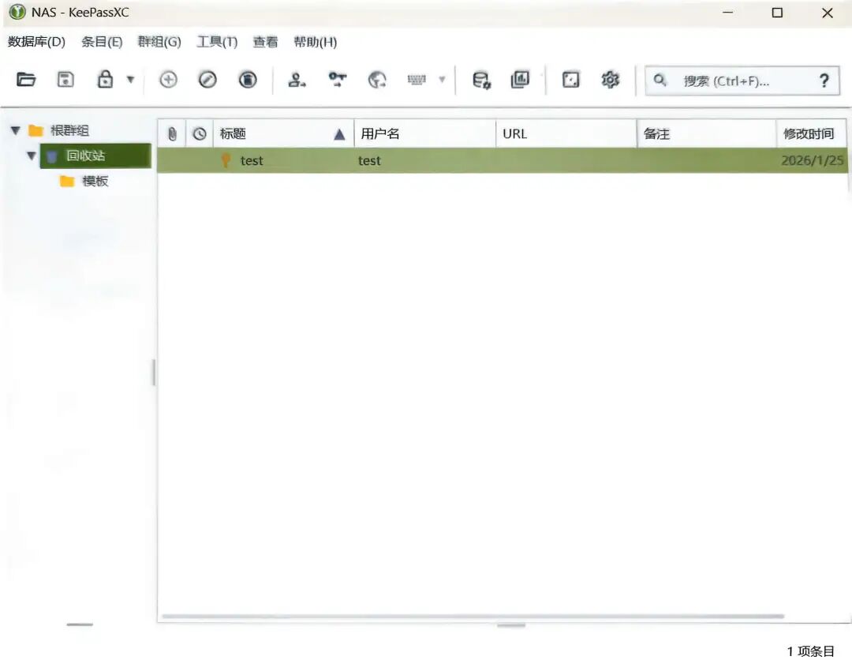
Task: Open settings via the gear icon
Action: click(x=610, y=80)
